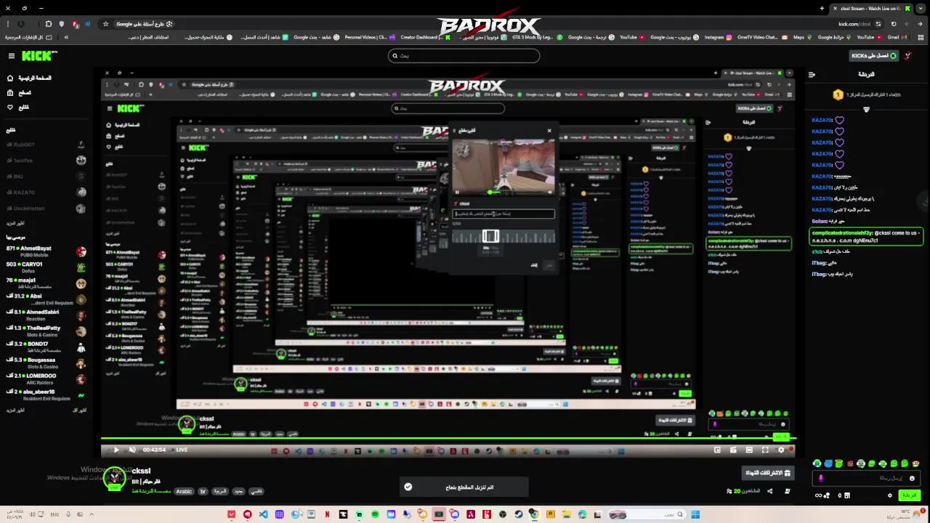The image size is (930, 523).
Task: Expand the gift leaderboard chevron in chat
Action: click(x=866, y=110)
